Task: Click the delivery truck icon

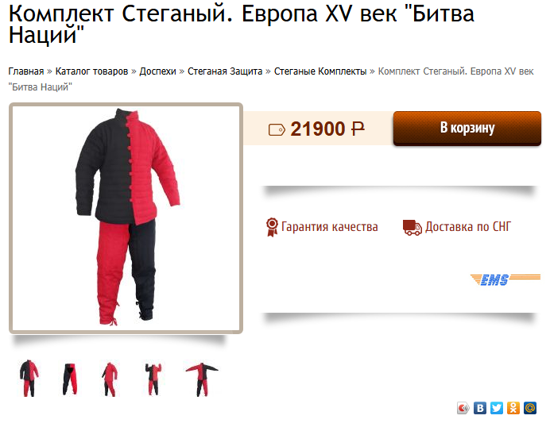Action: pyautogui.click(x=412, y=227)
